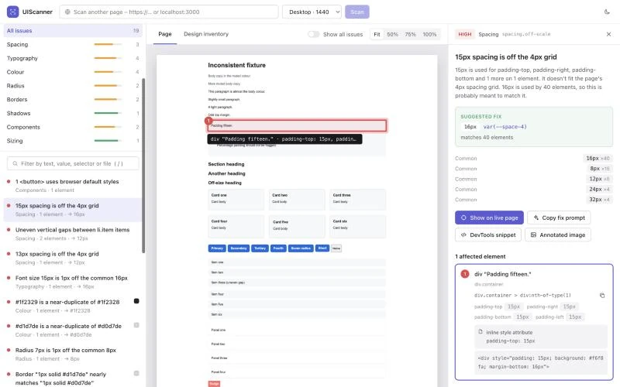Select All issues category
This screenshot has height=387, width=620.
pos(73,30)
